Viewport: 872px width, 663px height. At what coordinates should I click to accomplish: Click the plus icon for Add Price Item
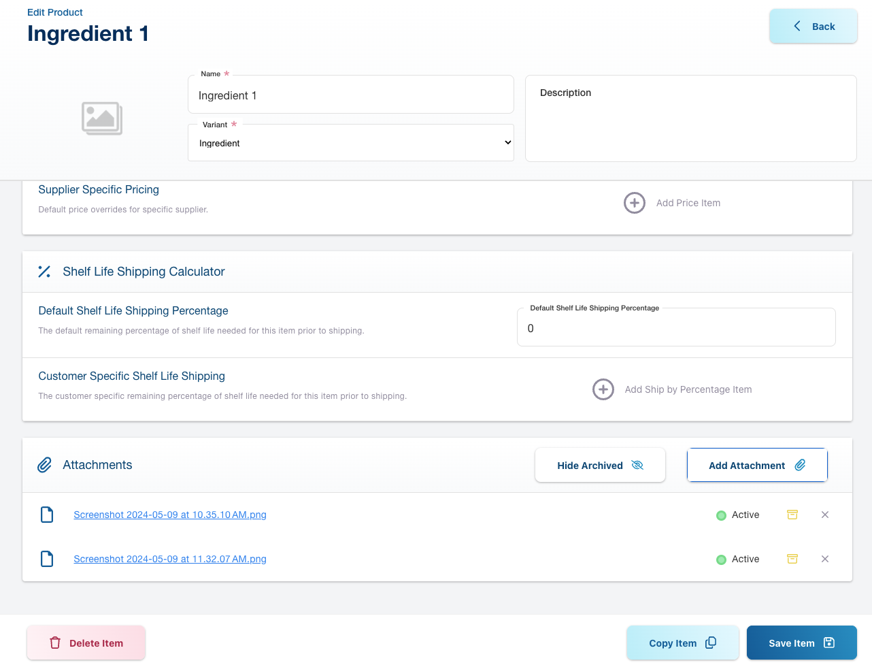[634, 203]
